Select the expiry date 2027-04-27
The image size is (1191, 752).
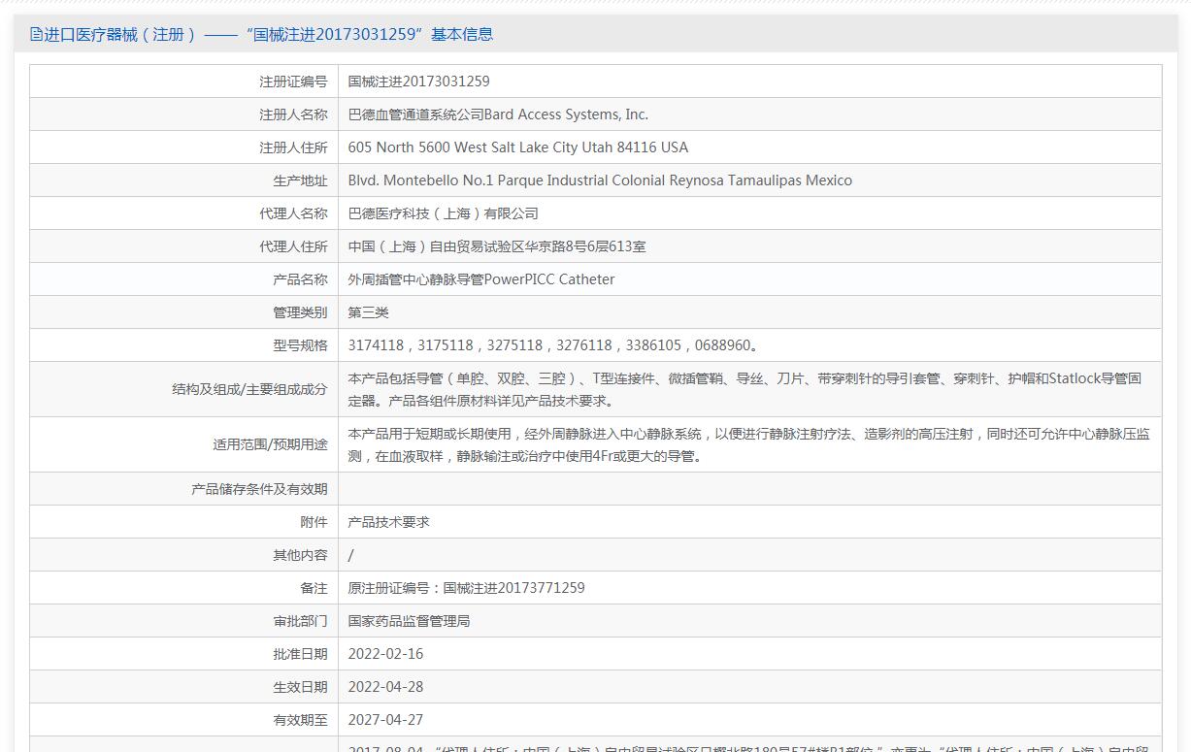point(385,720)
